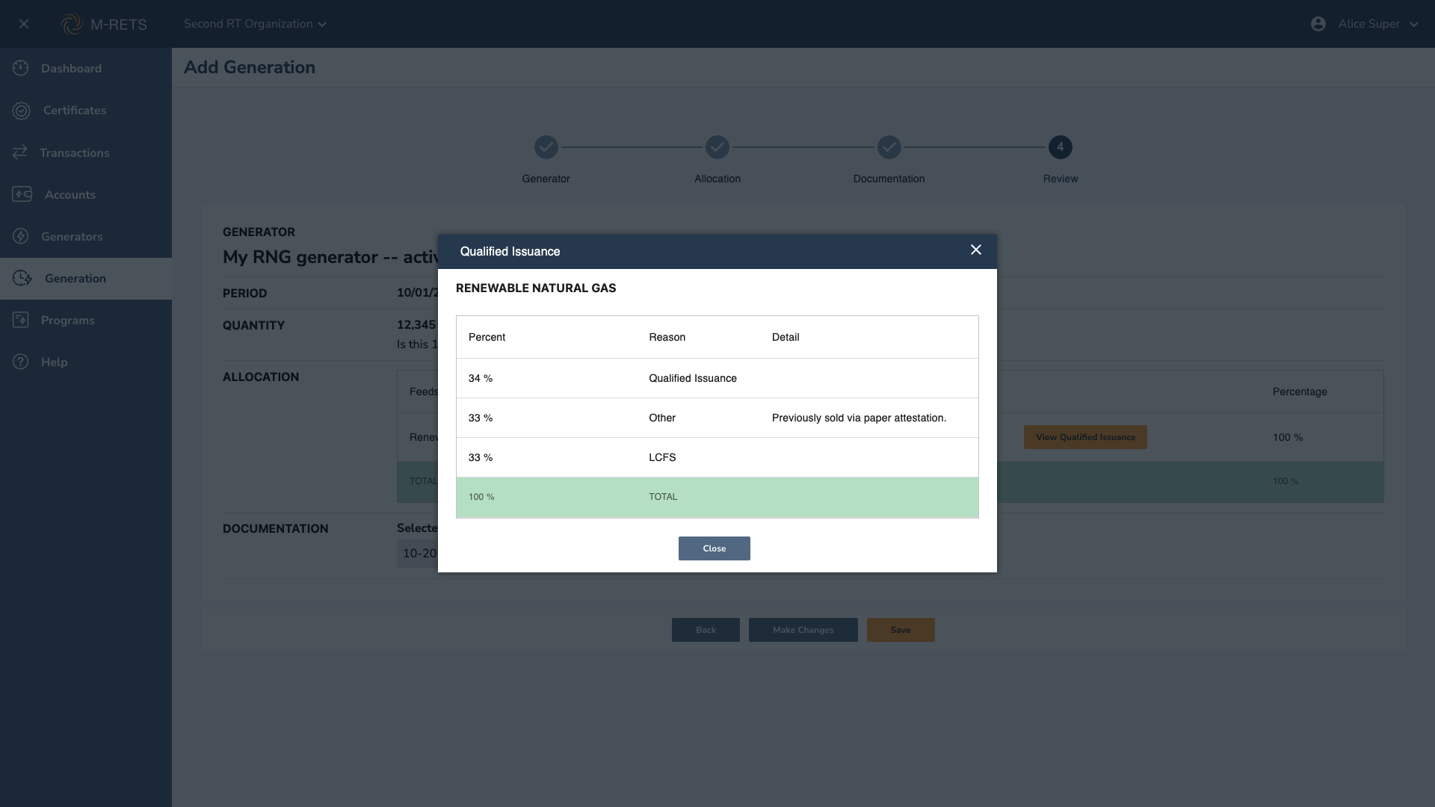
Task: Click the Certificates badge icon
Action: 21,111
